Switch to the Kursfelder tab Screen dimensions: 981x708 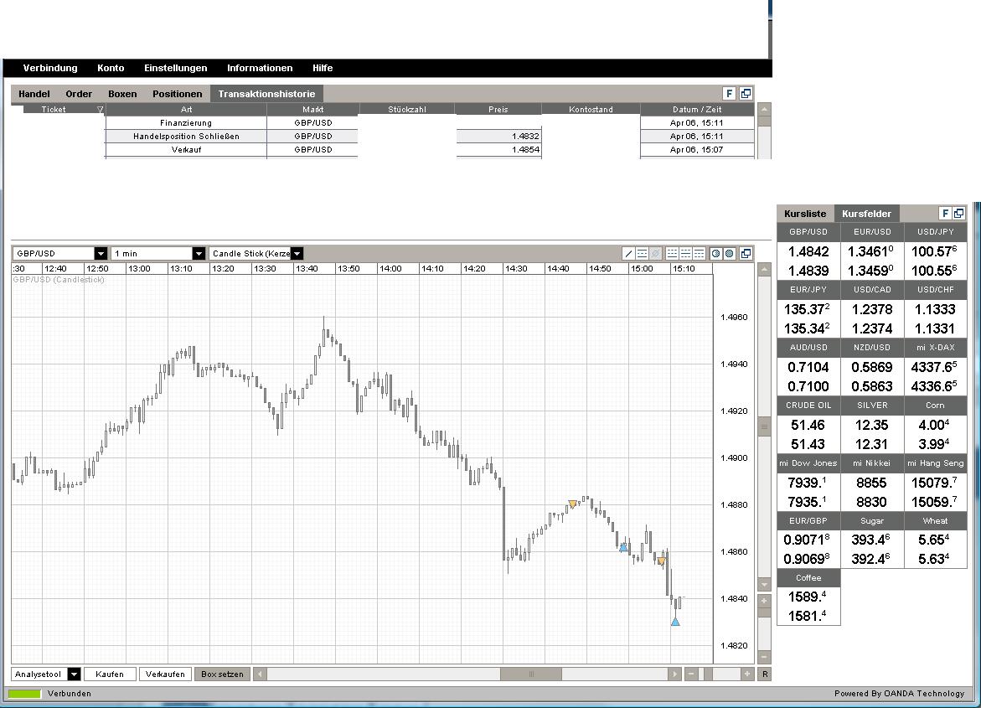(x=866, y=214)
